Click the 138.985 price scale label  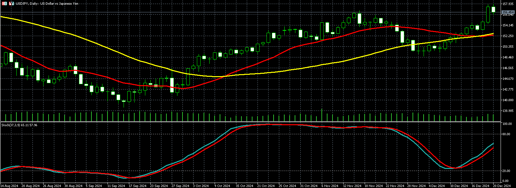pyautogui.click(x=508, y=111)
